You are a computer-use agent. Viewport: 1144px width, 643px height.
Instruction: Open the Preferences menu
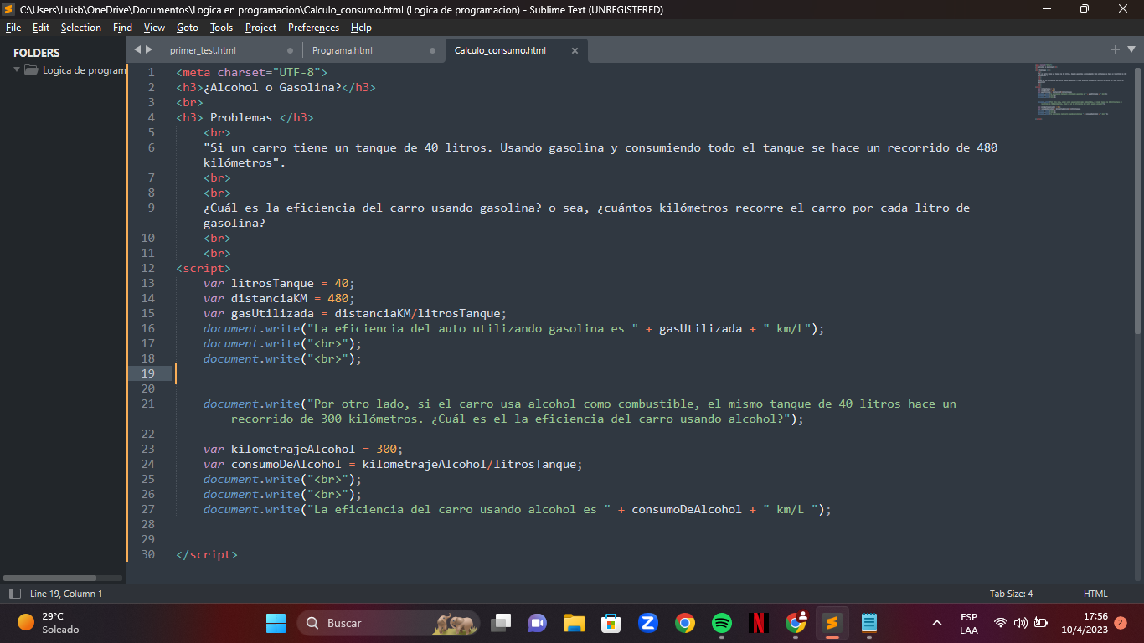coord(314,28)
